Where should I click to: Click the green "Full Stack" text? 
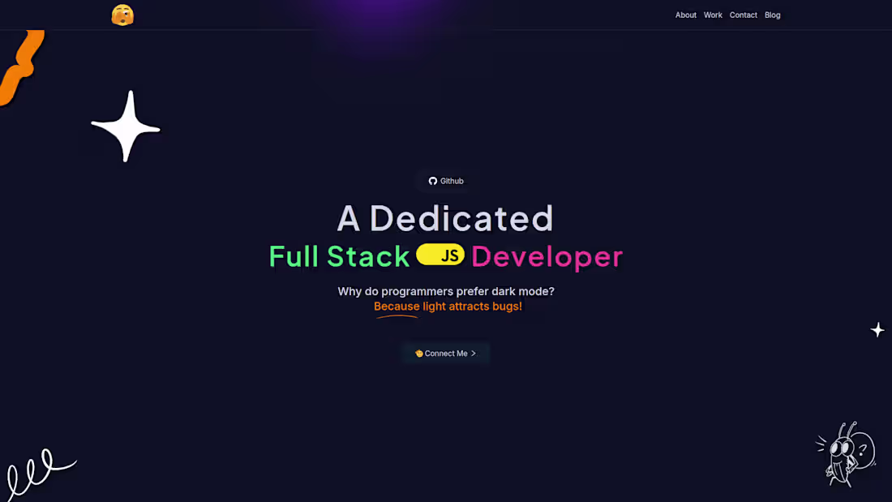[x=339, y=256]
